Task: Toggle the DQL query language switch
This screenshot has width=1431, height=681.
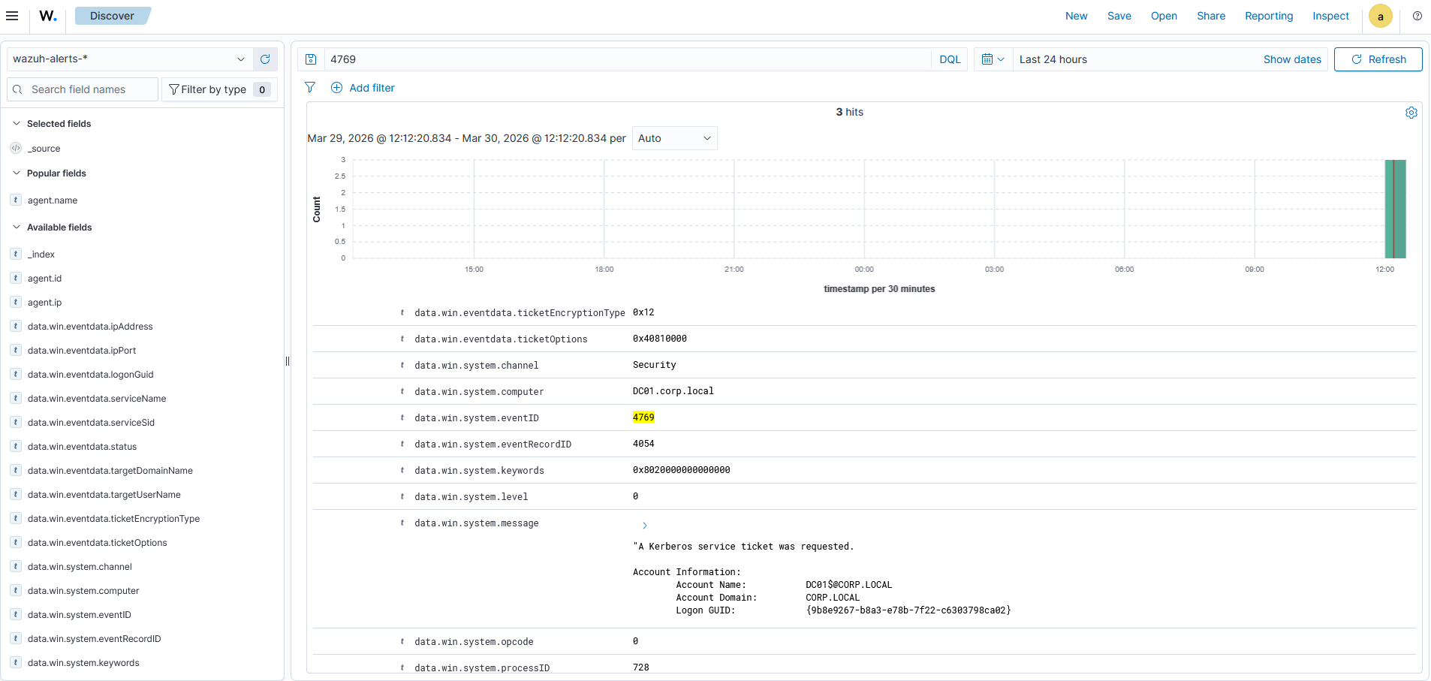Action: (950, 59)
